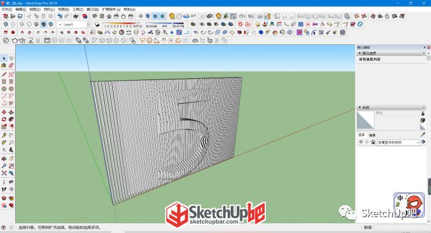Viewport: 431px width, 233px height.
Task: Open the materials library dropdown
Action: tap(398, 143)
